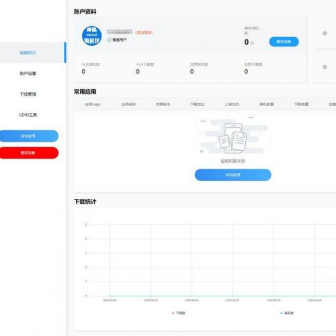Click the 应用名称 column header
Screen dimensions: 336x336
(128, 104)
